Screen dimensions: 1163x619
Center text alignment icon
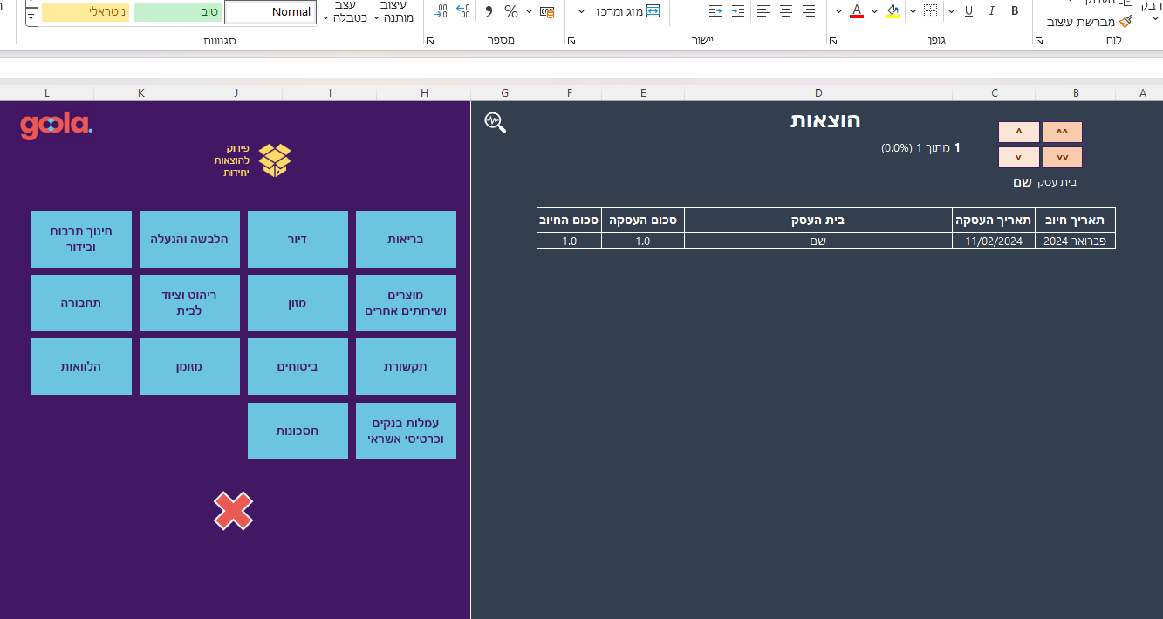pos(786,11)
